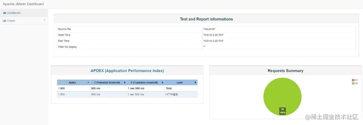Select the Source file row label
The image size is (363, 125).
(64, 29)
